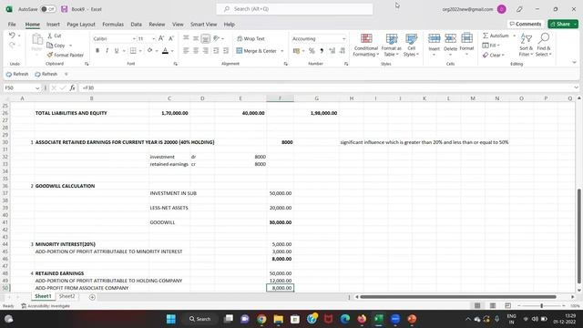
Task: Toggle Underline formatting
Action: point(117,51)
